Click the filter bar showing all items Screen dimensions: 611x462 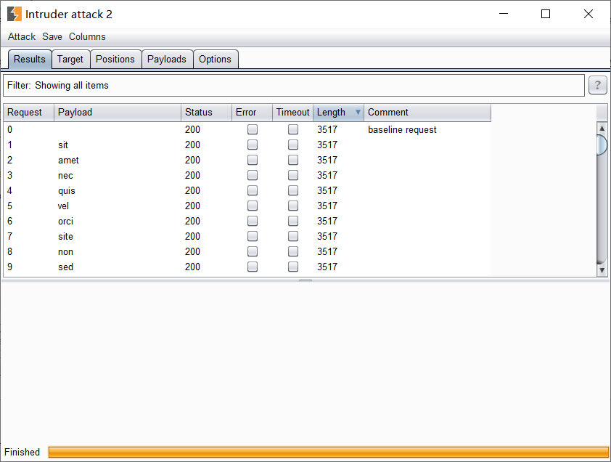coord(294,86)
